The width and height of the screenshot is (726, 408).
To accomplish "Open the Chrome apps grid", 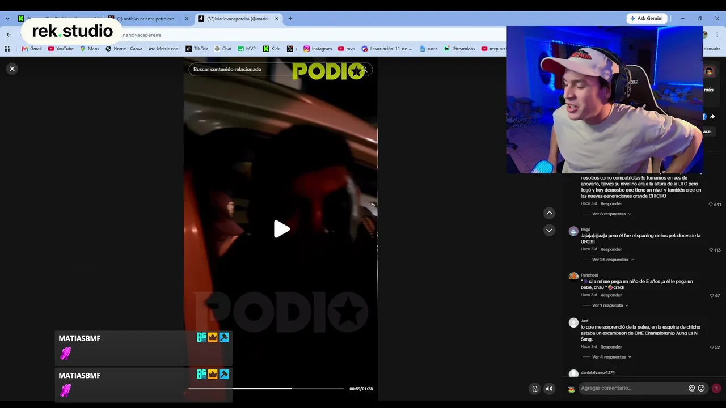I will 8,49.
